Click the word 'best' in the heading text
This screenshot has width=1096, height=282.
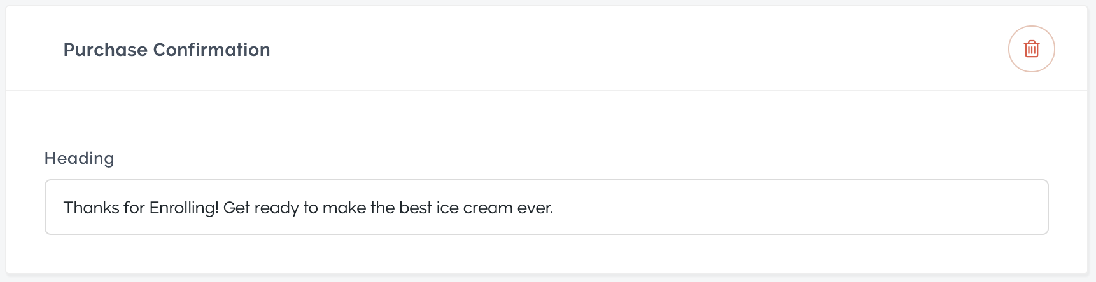pyautogui.click(x=416, y=208)
